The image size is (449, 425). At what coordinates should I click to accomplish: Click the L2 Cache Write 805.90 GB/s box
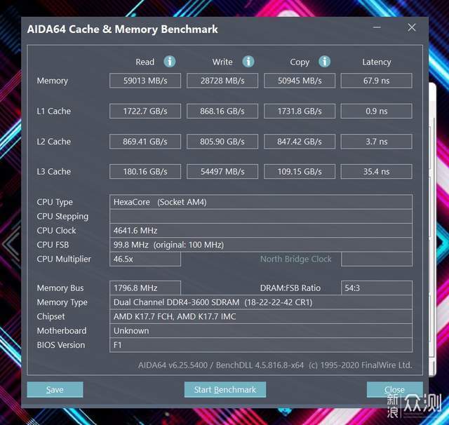point(222,142)
